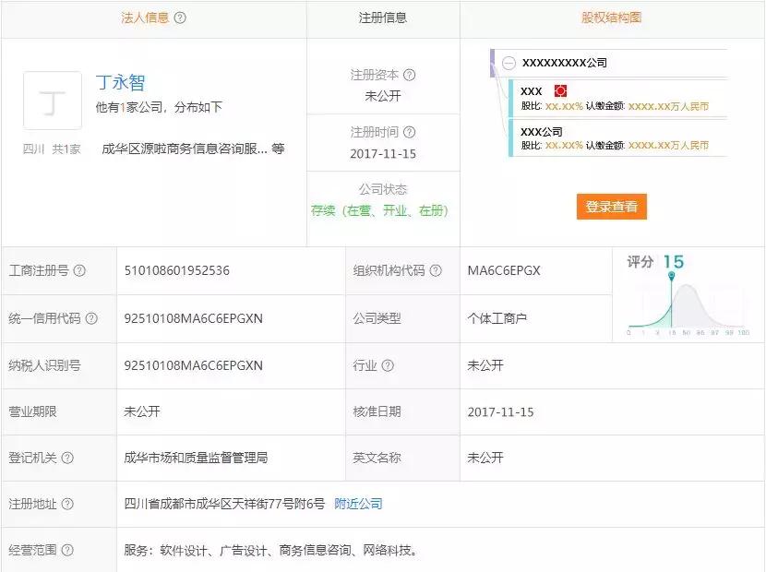Switch to the 股权结构图 section header
766x572 pixels.
click(x=611, y=18)
